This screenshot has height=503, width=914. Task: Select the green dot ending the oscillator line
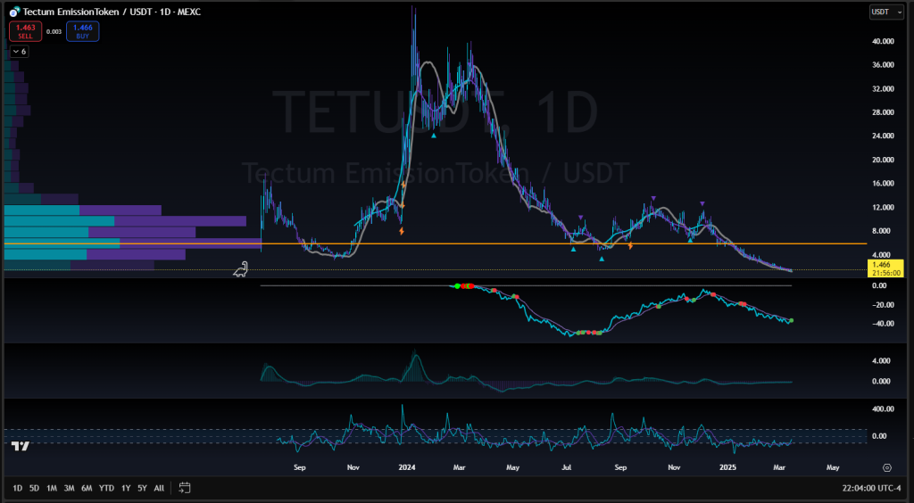tap(791, 320)
